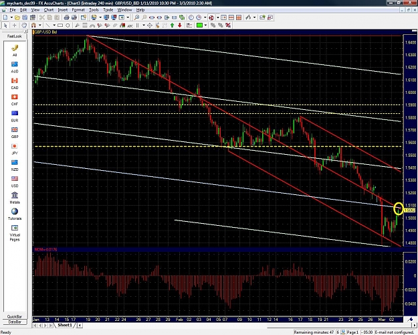Click the New document icon
418x335 pixels.
5,17
